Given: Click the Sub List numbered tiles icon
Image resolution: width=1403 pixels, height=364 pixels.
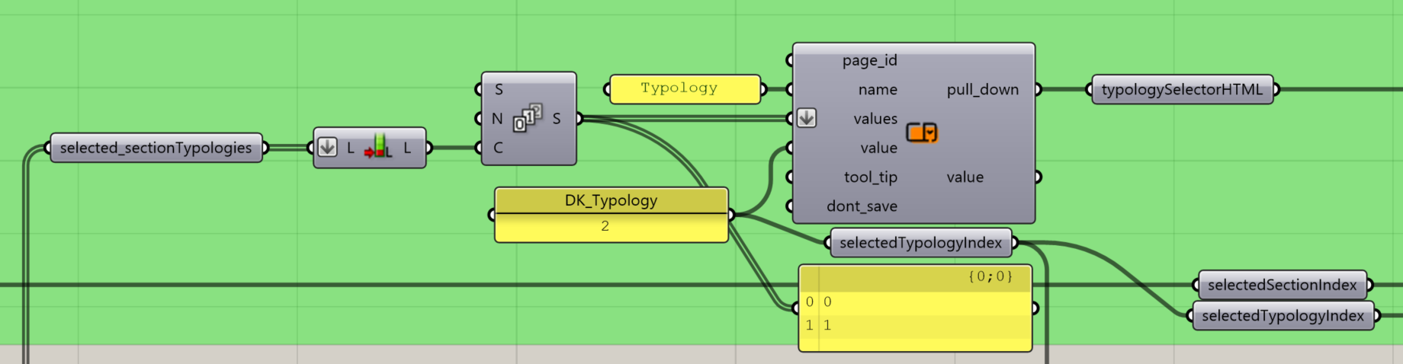Looking at the screenshot, I should pyautogui.click(x=528, y=118).
